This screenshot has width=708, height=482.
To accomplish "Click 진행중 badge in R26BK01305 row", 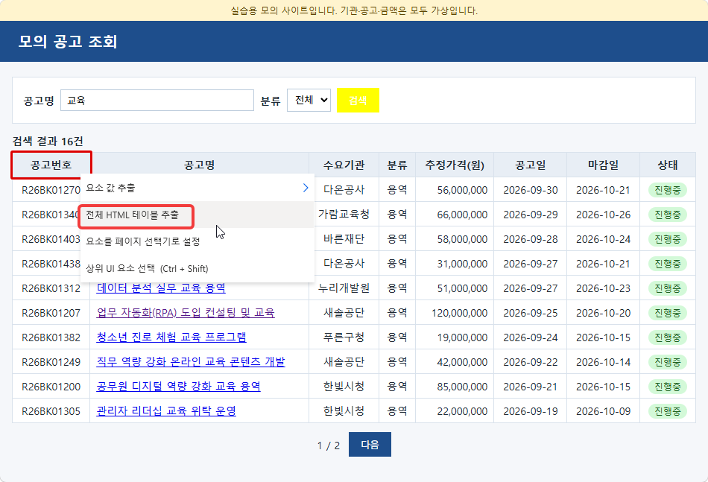I will pos(667,411).
